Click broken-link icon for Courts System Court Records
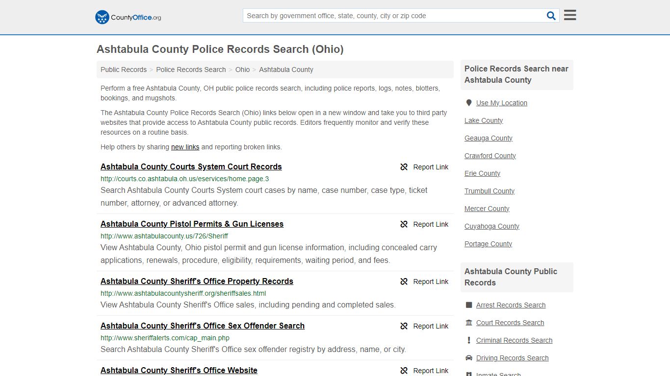 point(404,167)
